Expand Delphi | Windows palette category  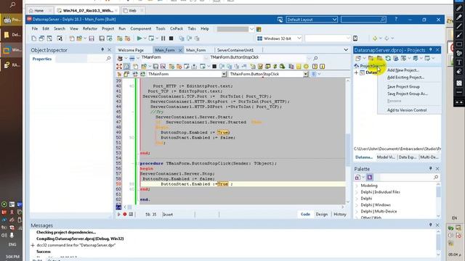(357, 204)
